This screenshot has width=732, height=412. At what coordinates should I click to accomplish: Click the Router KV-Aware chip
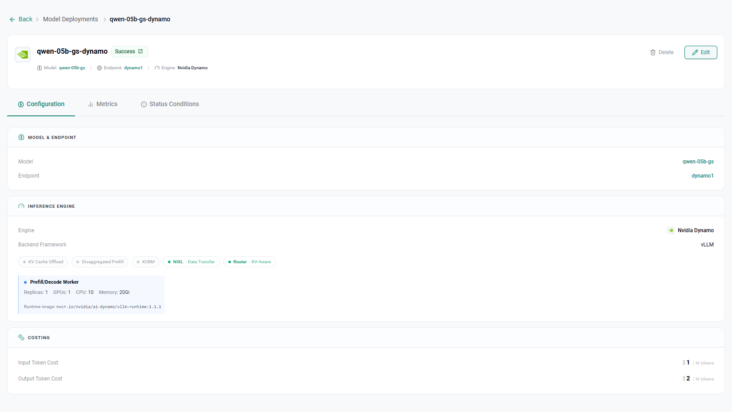(x=250, y=262)
